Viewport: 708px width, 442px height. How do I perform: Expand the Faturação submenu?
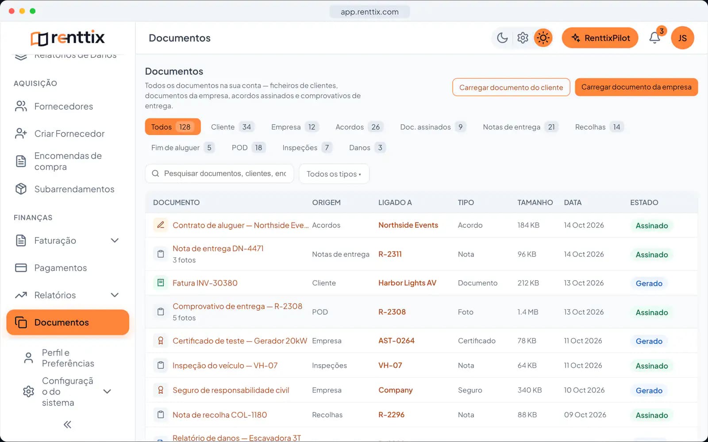115,240
